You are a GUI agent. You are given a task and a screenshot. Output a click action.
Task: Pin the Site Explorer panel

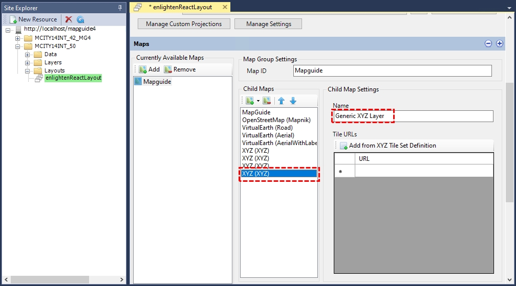[x=120, y=8]
